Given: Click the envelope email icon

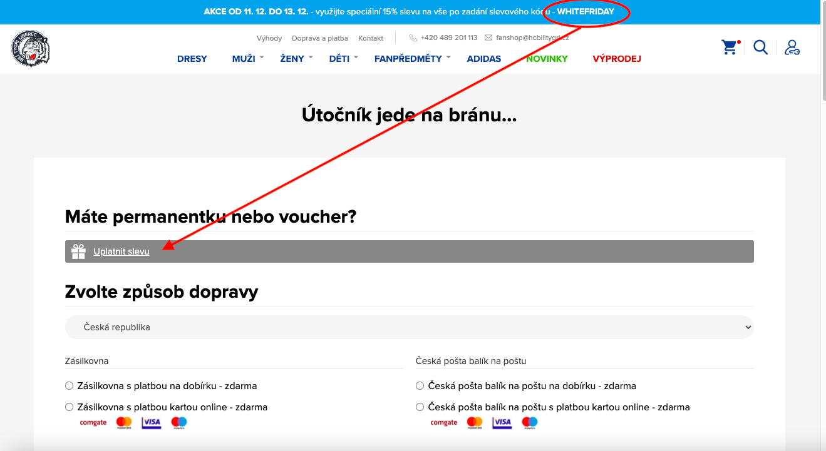Looking at the screenshot, I should click(x=488, y=38).
